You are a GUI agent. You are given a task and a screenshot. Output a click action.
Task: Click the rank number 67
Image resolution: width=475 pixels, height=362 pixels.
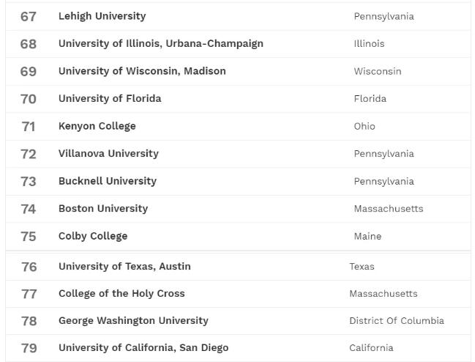(29, 16)
